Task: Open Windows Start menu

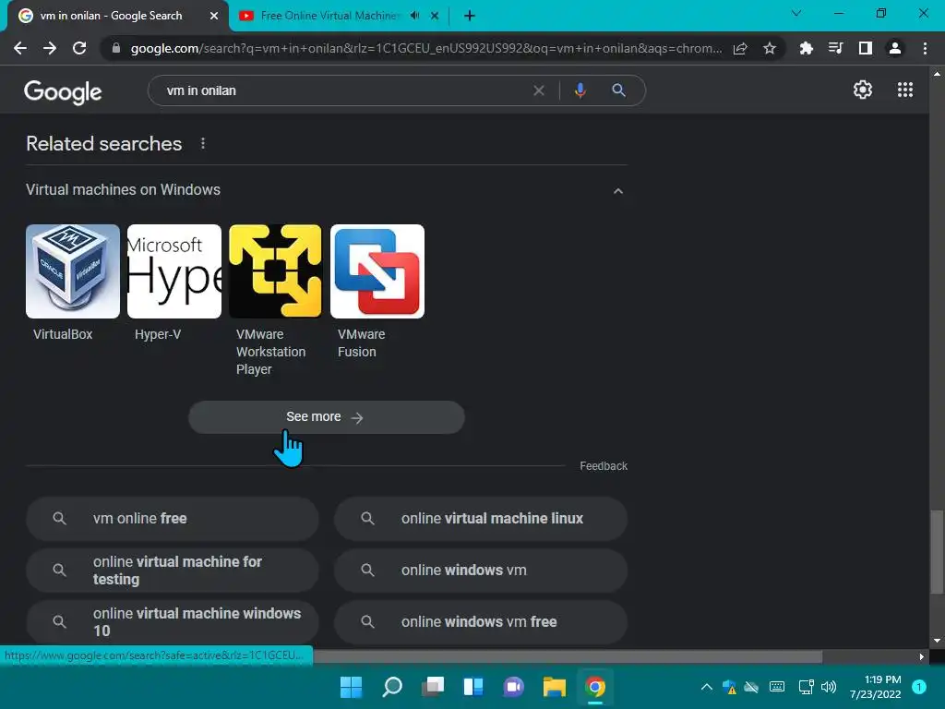Action: [351, 687]
